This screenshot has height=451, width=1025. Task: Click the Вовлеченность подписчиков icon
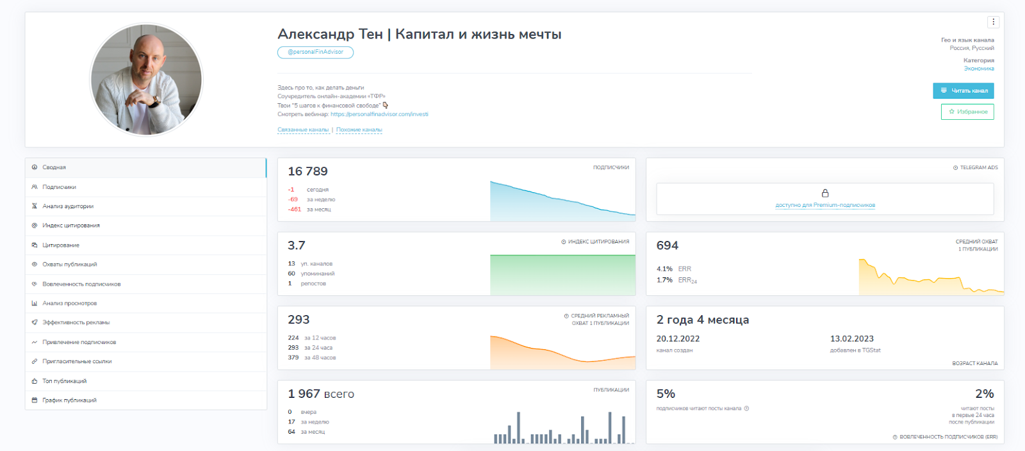click(x=35, y=284)
